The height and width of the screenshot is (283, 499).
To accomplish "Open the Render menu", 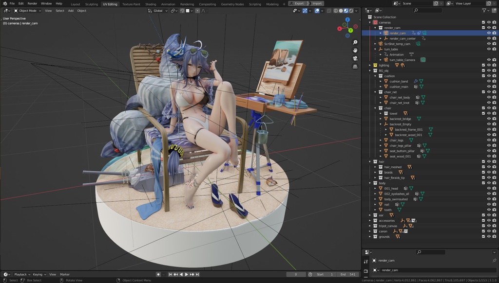I will pyautogui.click(x=32, y=3).
